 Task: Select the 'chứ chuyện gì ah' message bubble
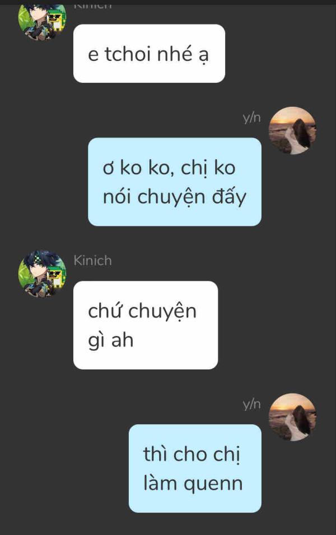click(x=146, y=325)
